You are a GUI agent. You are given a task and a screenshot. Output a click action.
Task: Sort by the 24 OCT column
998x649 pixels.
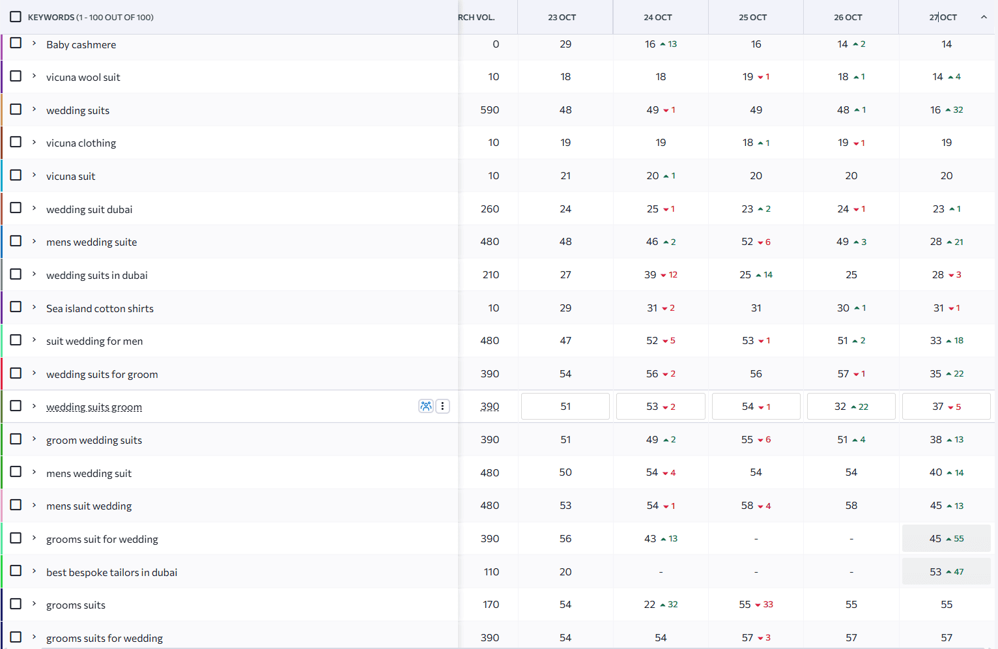(x=658, y=18)
